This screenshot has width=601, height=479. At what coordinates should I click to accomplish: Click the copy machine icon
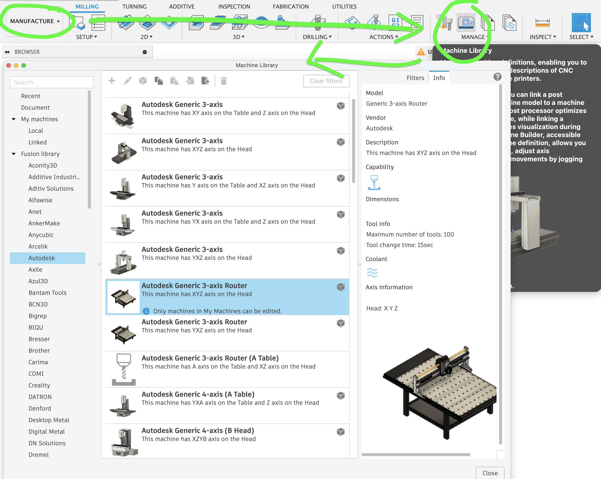pos(159,81)
